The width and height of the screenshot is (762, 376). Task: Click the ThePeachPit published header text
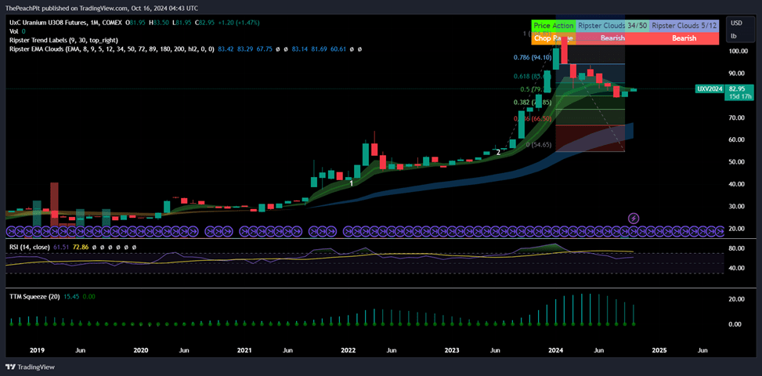tap(102, 9)
